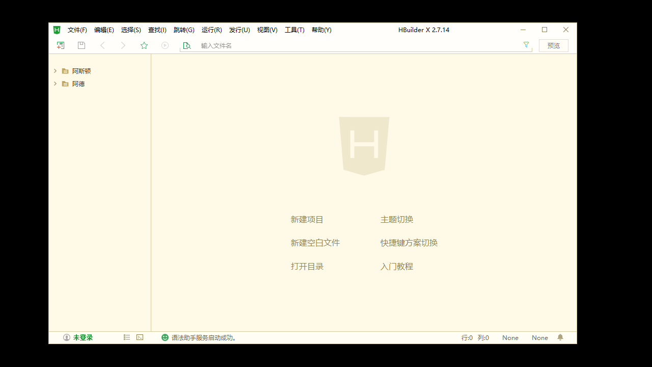The width and height of the screenshot is (652, 367).
Task: Click the file search magnifier icon
Action: click(x=187, y=45)
